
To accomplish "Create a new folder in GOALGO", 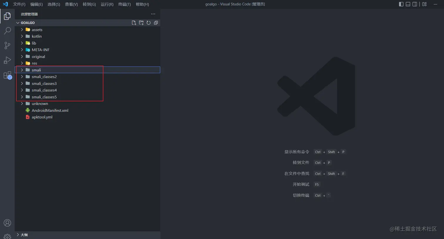I will [x=141, y=23].
